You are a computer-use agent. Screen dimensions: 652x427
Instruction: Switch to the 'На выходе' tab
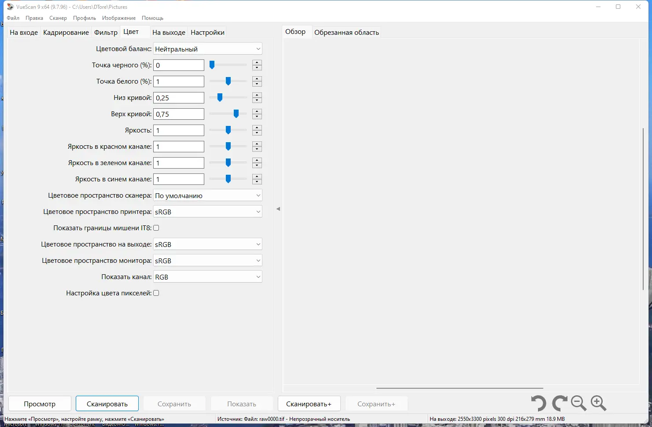coord(169,33)
